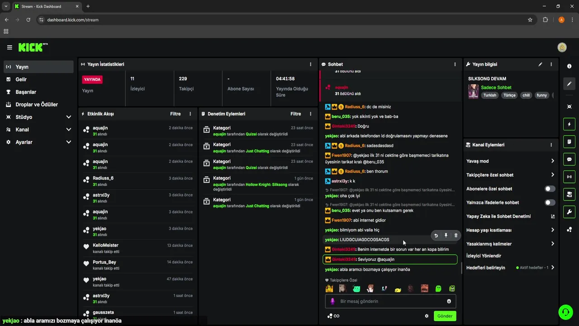Open Yayın İstatistikleri panel three-dot options

coord(310,64)
